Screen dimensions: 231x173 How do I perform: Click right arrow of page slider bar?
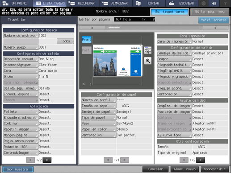tap(215, 28)
